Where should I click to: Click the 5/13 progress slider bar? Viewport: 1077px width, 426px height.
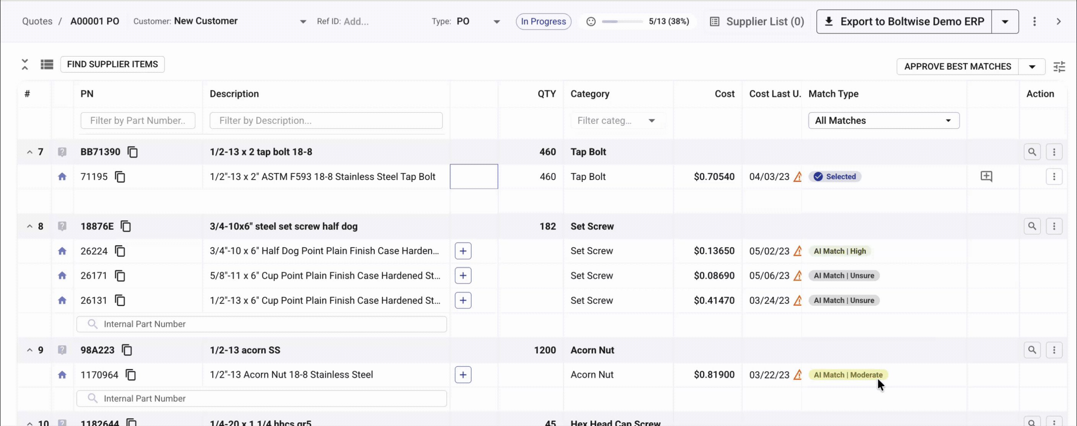tap(622, 21)
